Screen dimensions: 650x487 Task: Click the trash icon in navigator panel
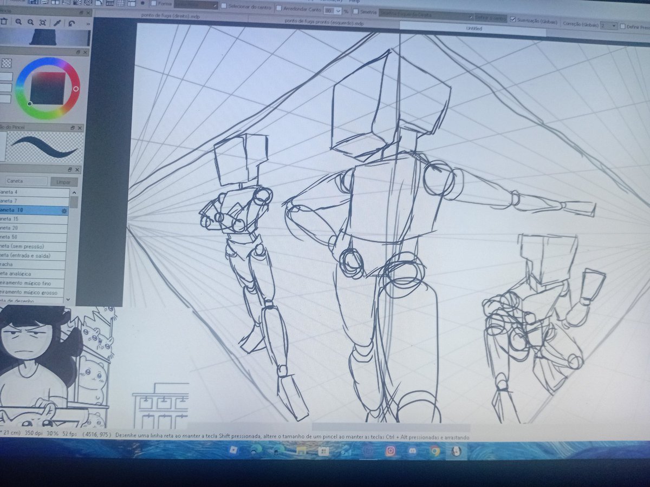coord(4,22)
